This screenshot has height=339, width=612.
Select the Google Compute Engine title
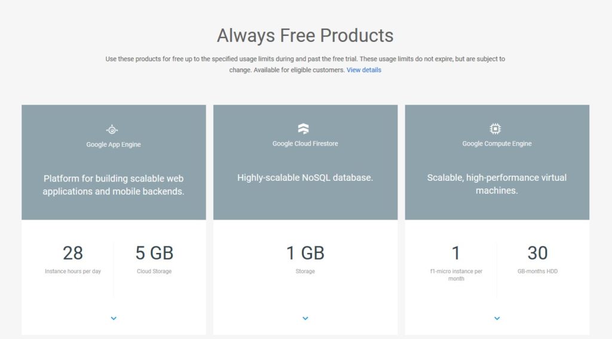pos(497,144)
